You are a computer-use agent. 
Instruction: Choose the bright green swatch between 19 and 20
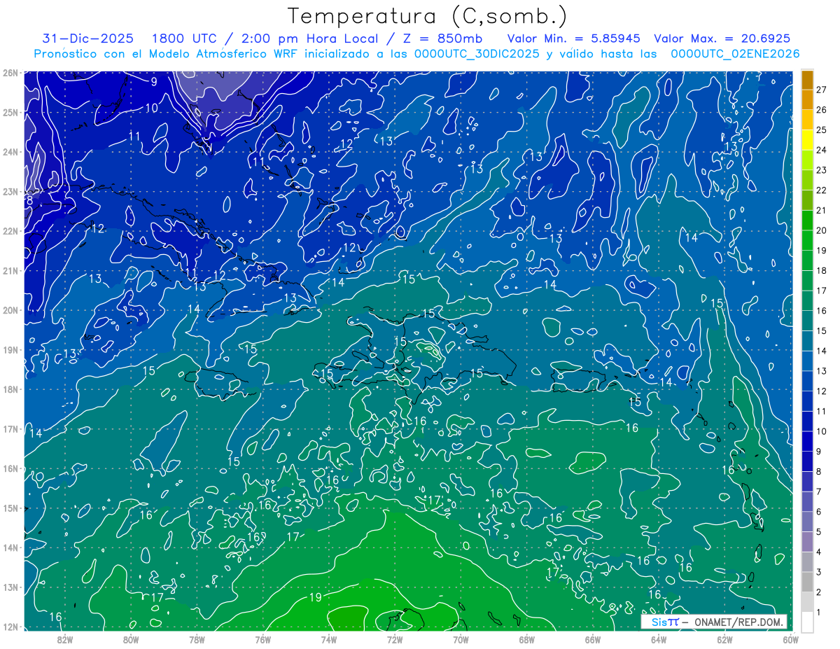coord(807,240)
